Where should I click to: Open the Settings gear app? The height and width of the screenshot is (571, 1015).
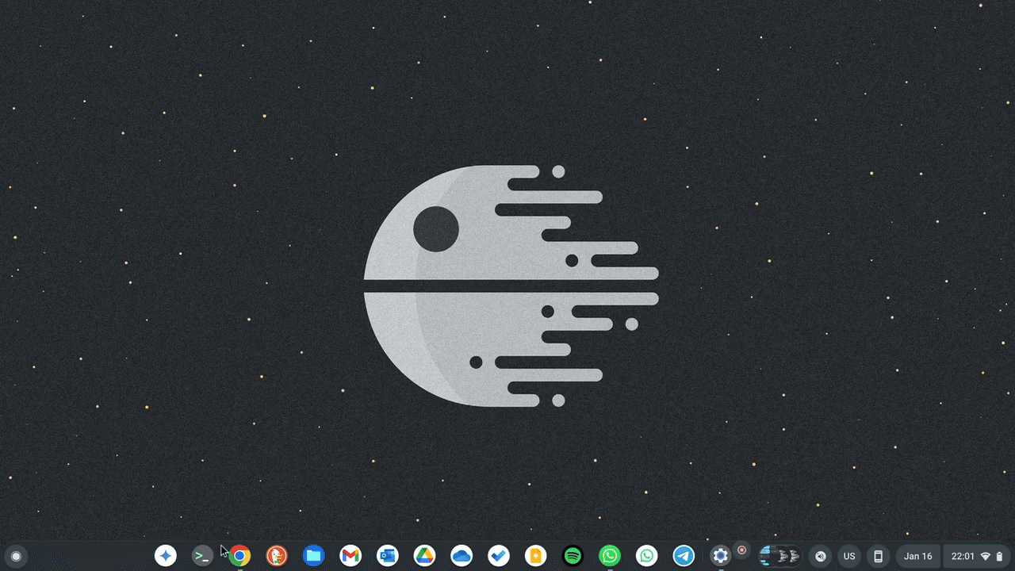[x=720, y=556]
